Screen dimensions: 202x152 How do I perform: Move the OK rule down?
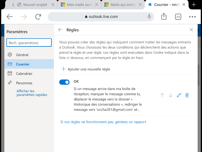(171, 95)
